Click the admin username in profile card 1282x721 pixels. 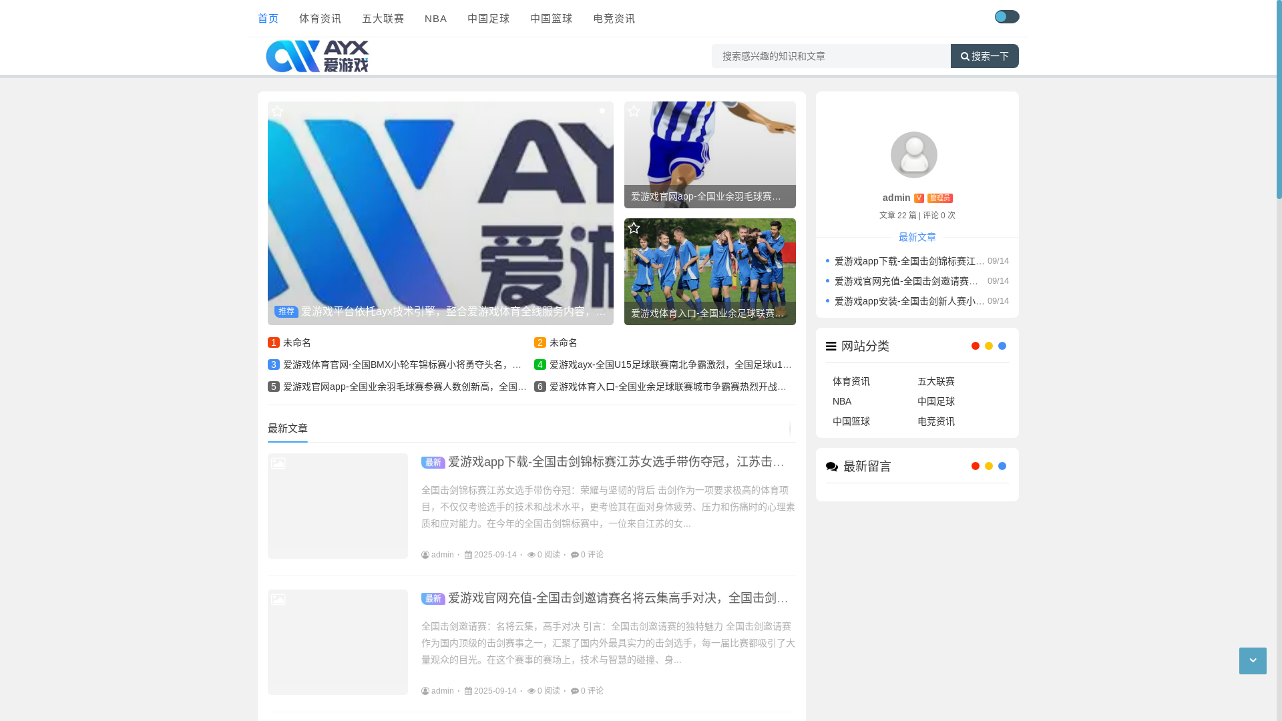896,198
